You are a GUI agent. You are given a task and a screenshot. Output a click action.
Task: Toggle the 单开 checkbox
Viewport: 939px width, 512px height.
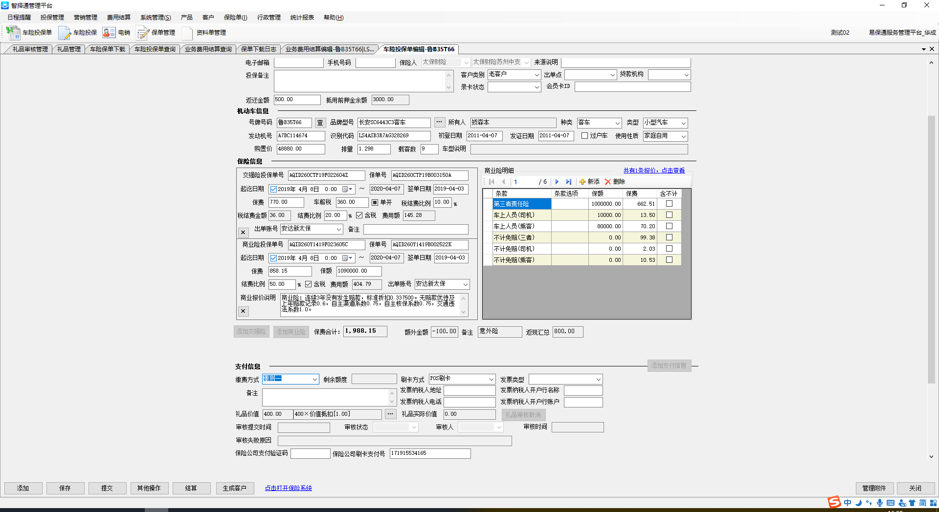click(x=375, y=202)
